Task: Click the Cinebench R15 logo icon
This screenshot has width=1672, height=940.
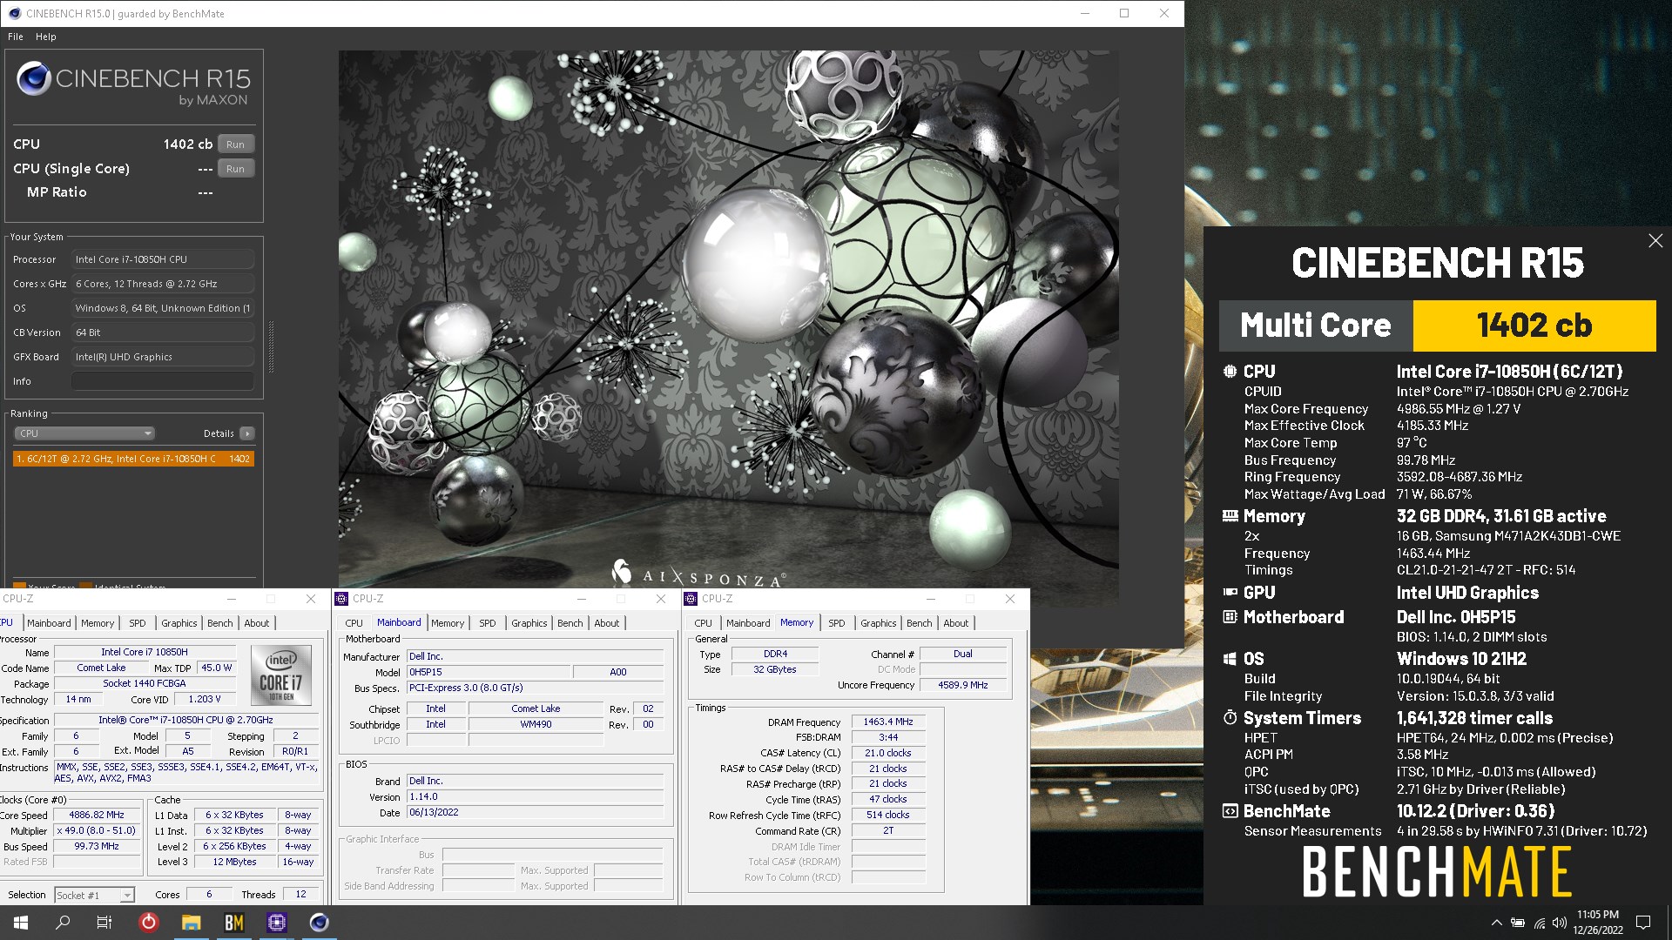Action: click(x=34, y=79)
